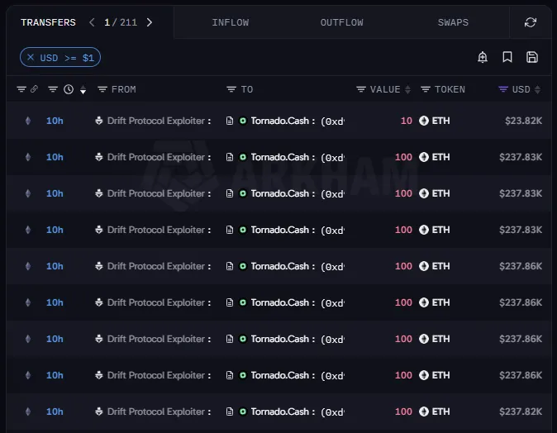Click the $237.82K USD amount
Viewport: 557px width, 433px height.
pyautogui.click(x=521, y=412)
